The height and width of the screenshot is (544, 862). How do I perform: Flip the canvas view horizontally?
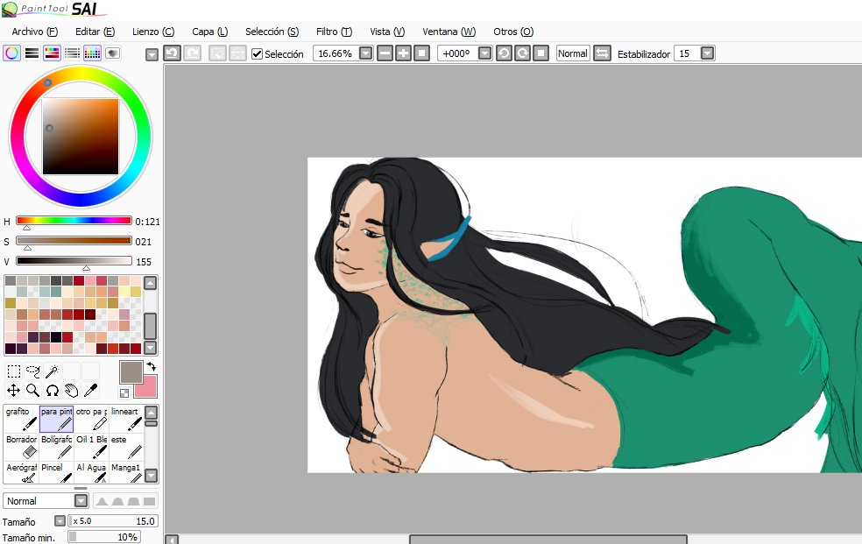(x=602, y=53)
